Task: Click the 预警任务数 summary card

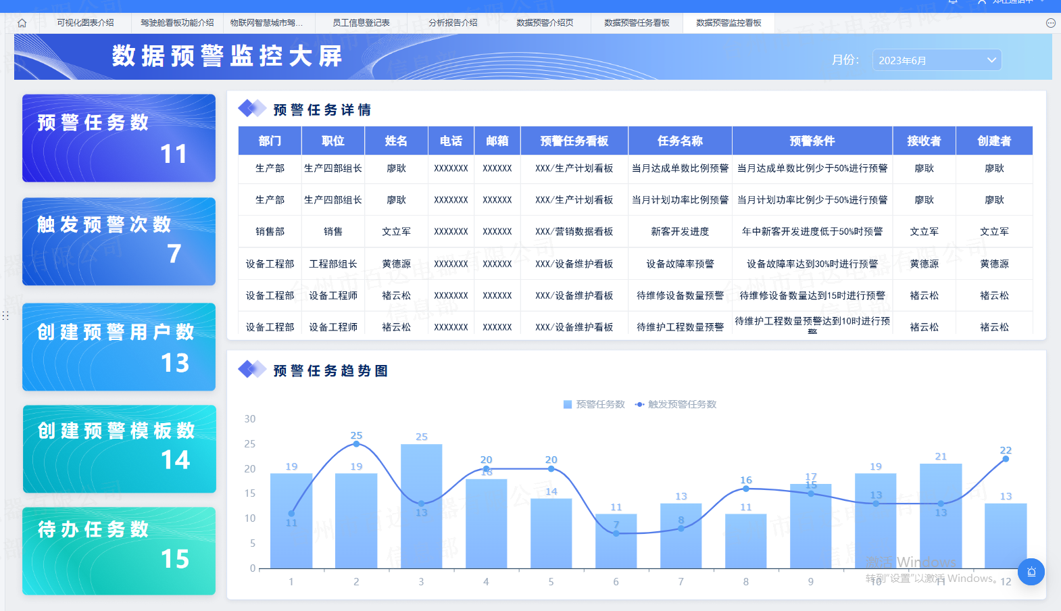Action: pyautogui.click(x=119, y=138)
